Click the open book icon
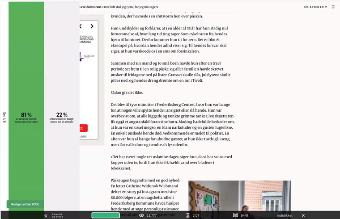This screenshot has width=340, height=219. coord(235,215)
